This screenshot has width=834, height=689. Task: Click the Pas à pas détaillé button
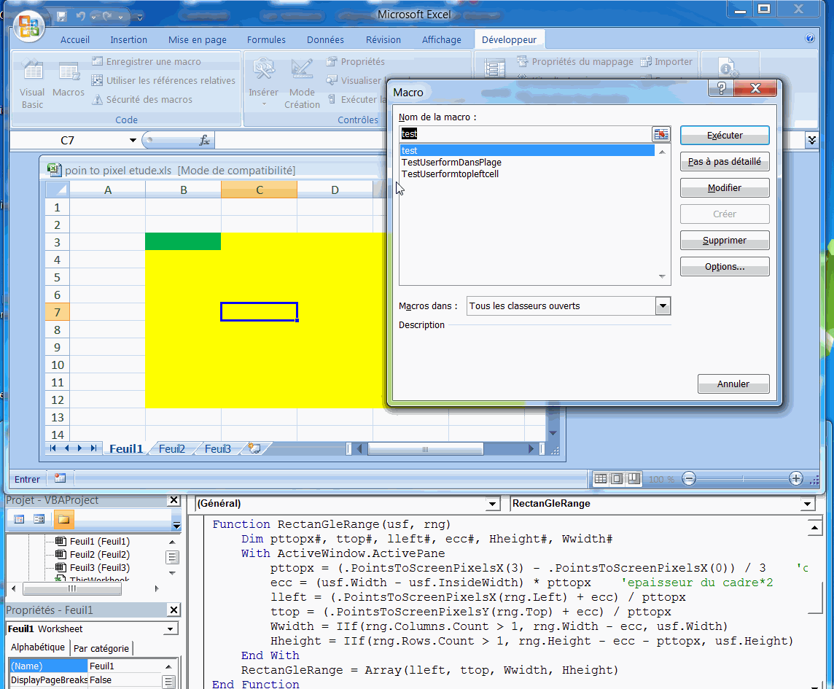pos(725,161)
